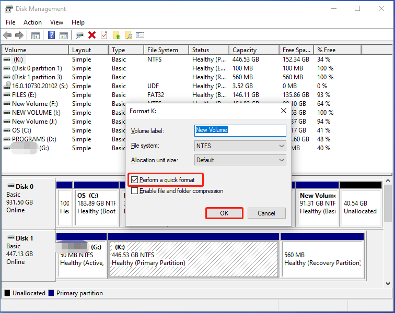Check Perform a quick format box
Image resolution: width=395 pixels, height=313 pixels.
pyautogui.click(x=135, y=180)
